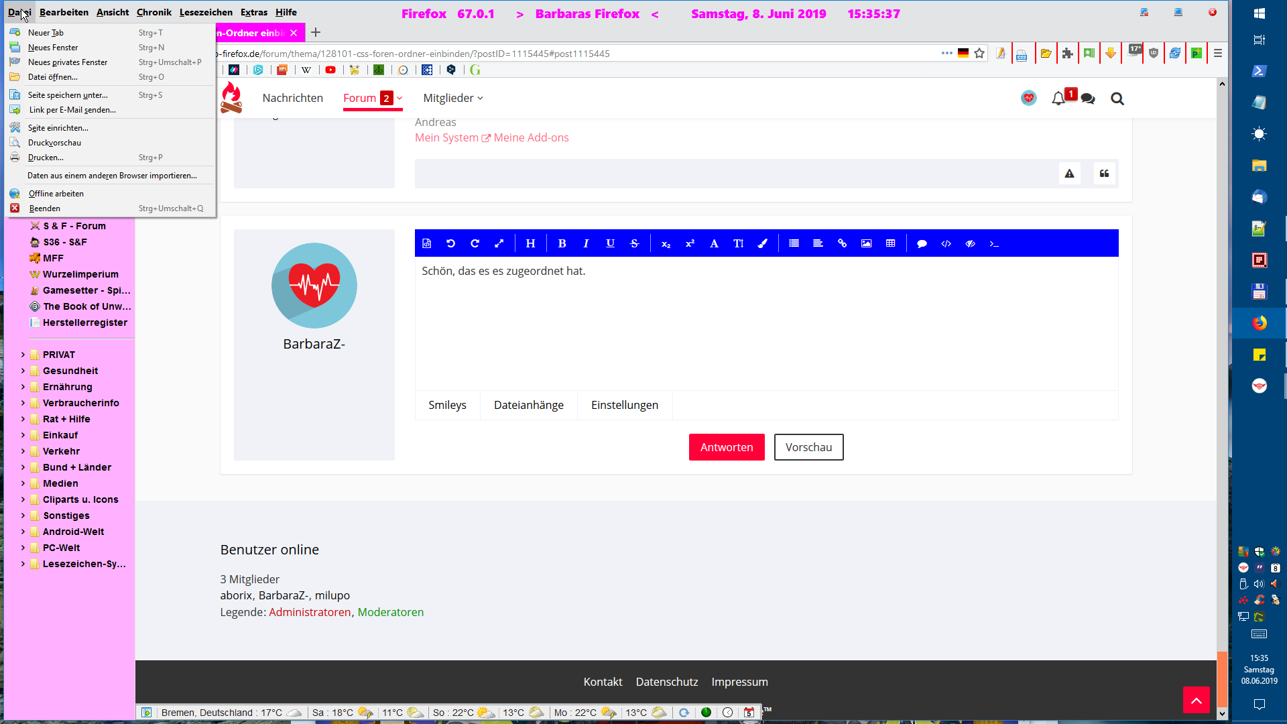Toggle bold formatting in editor toolbar

562,243
